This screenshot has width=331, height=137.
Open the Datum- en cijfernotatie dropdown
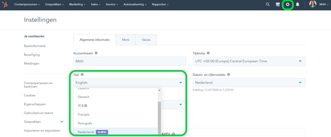pyautogui.click(x=249, y=82)
